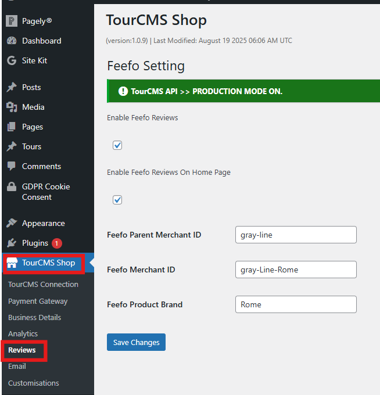This screenshot has width=380, height=395.
Task: Click the Pages document icon
Action: click(x=12, y=127)
